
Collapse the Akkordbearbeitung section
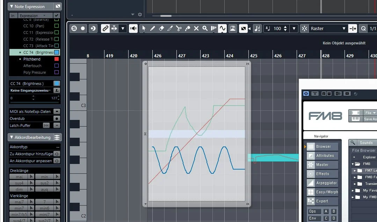[x=11, y=137]
